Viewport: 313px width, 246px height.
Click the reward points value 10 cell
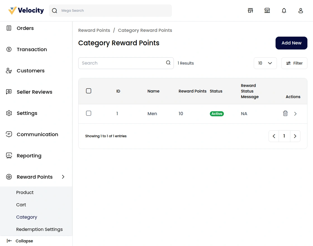point(181,113)
